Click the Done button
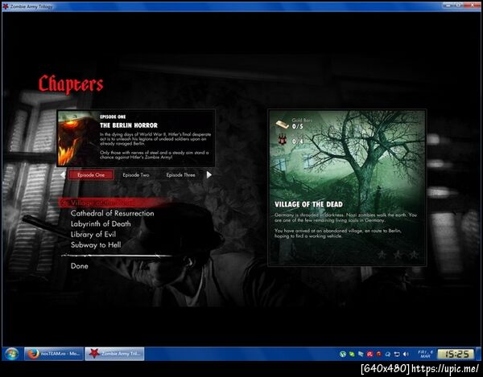The image size is (483, 377). [80, 266]
